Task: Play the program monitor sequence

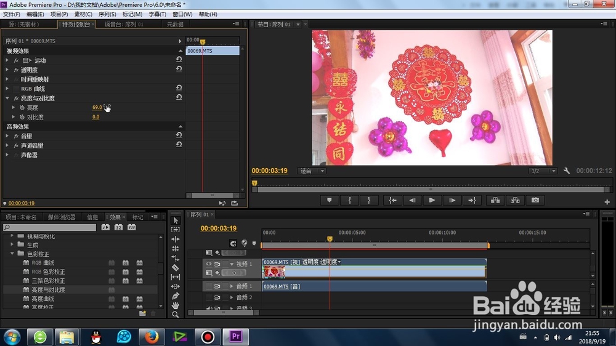Action: point(432,200)
